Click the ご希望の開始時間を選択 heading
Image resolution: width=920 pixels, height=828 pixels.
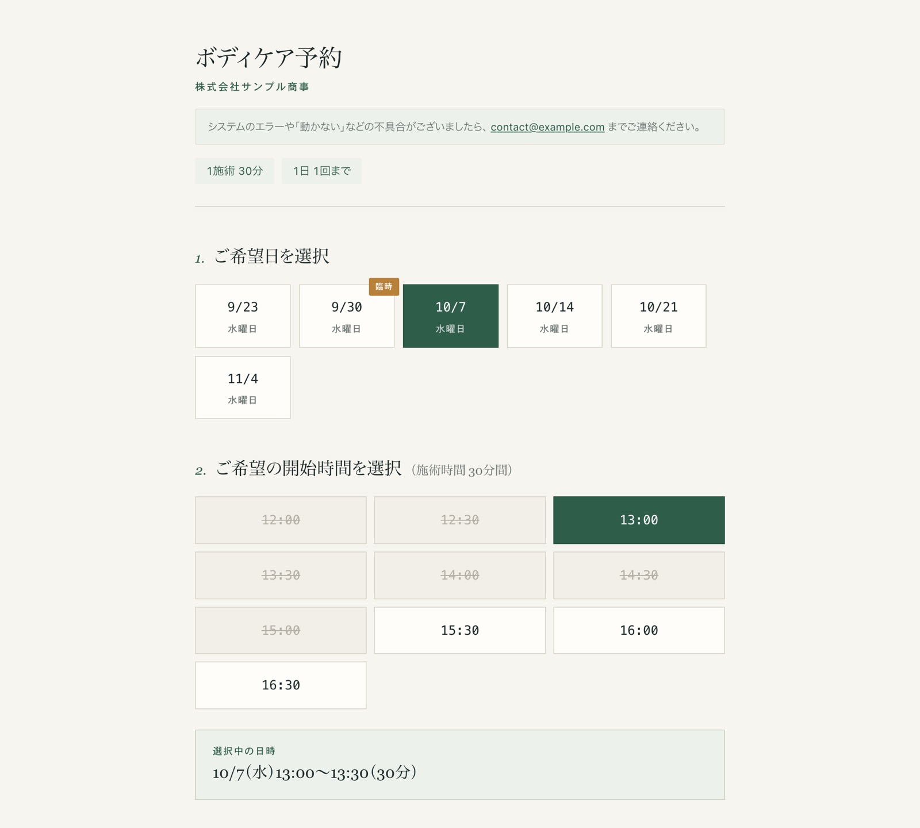click(308, 468)
